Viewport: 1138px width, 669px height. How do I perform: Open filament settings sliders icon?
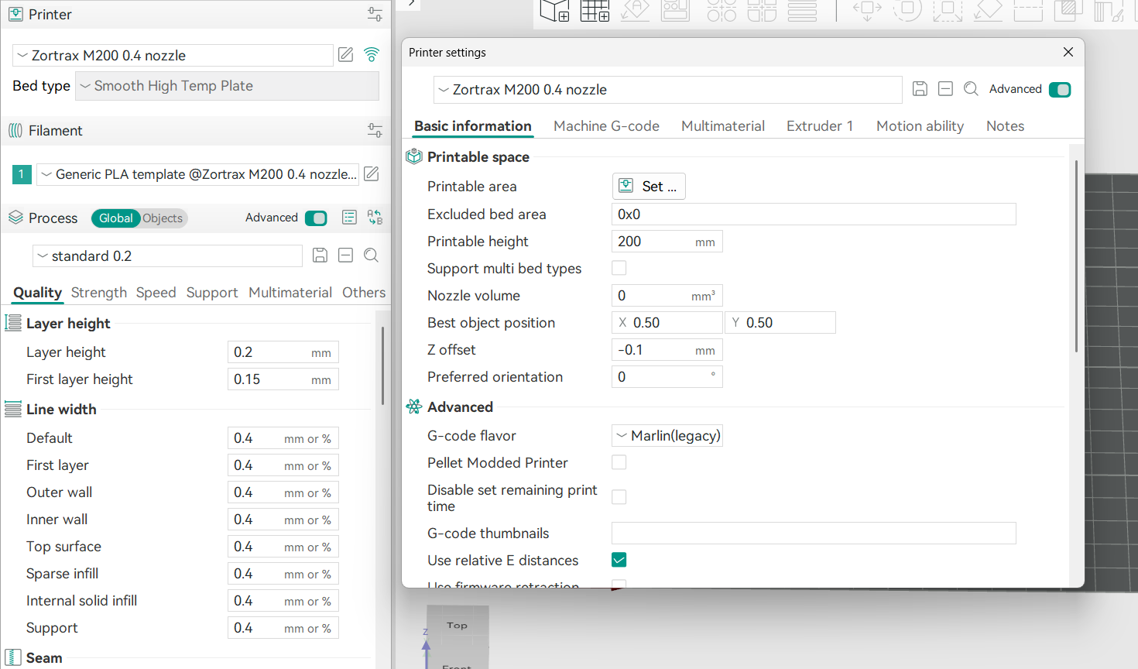(375, 131)
